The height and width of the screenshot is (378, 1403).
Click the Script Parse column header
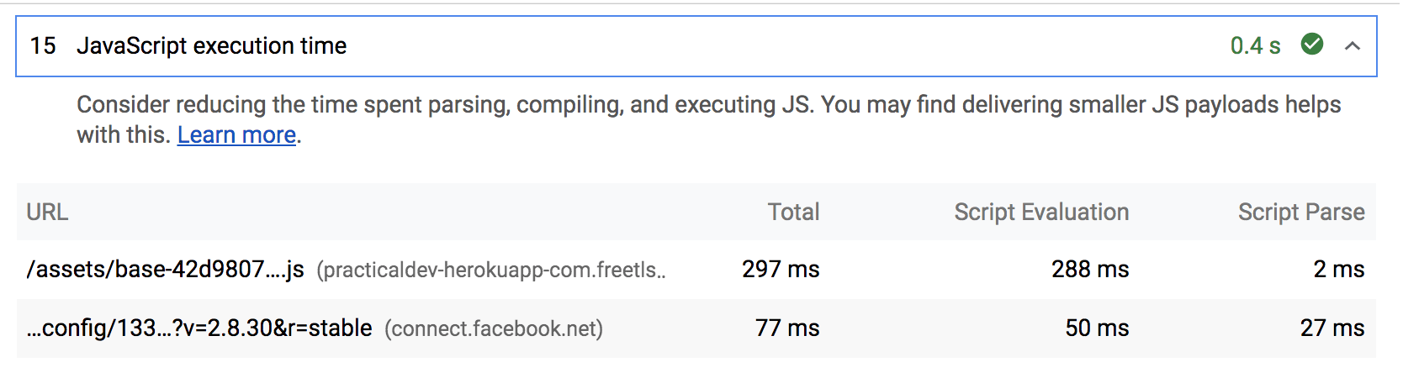(x=1300, y=213)
